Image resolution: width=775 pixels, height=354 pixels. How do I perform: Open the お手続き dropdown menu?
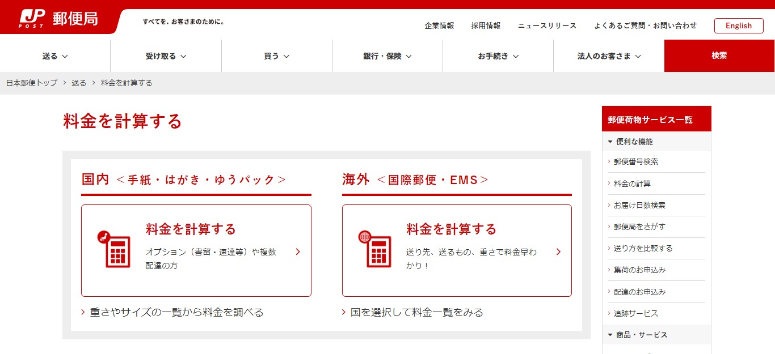(498, 56)
